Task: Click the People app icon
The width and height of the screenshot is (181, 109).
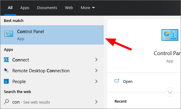Action: tap(6, 81)
